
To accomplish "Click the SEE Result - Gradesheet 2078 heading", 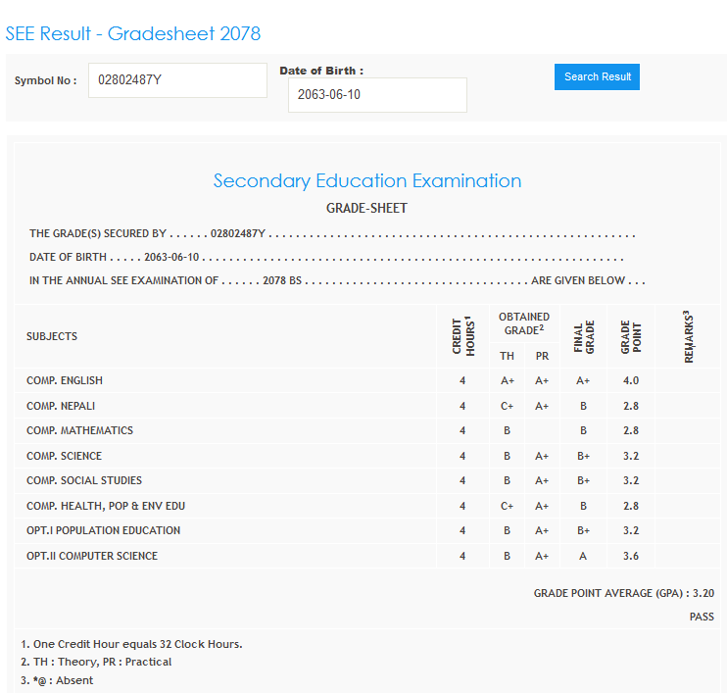I will pos(133,33).
